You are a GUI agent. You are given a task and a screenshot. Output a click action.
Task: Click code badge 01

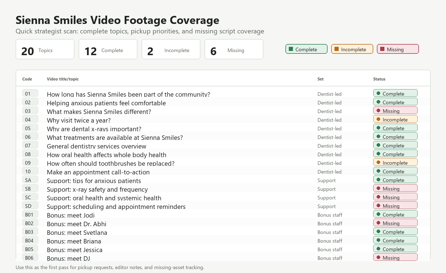tap(30, 93)
